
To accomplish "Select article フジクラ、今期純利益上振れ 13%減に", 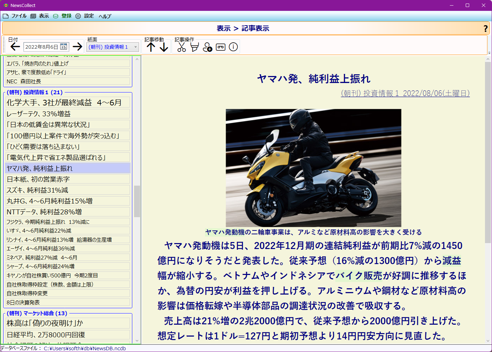I will click(x=68, y=222).
